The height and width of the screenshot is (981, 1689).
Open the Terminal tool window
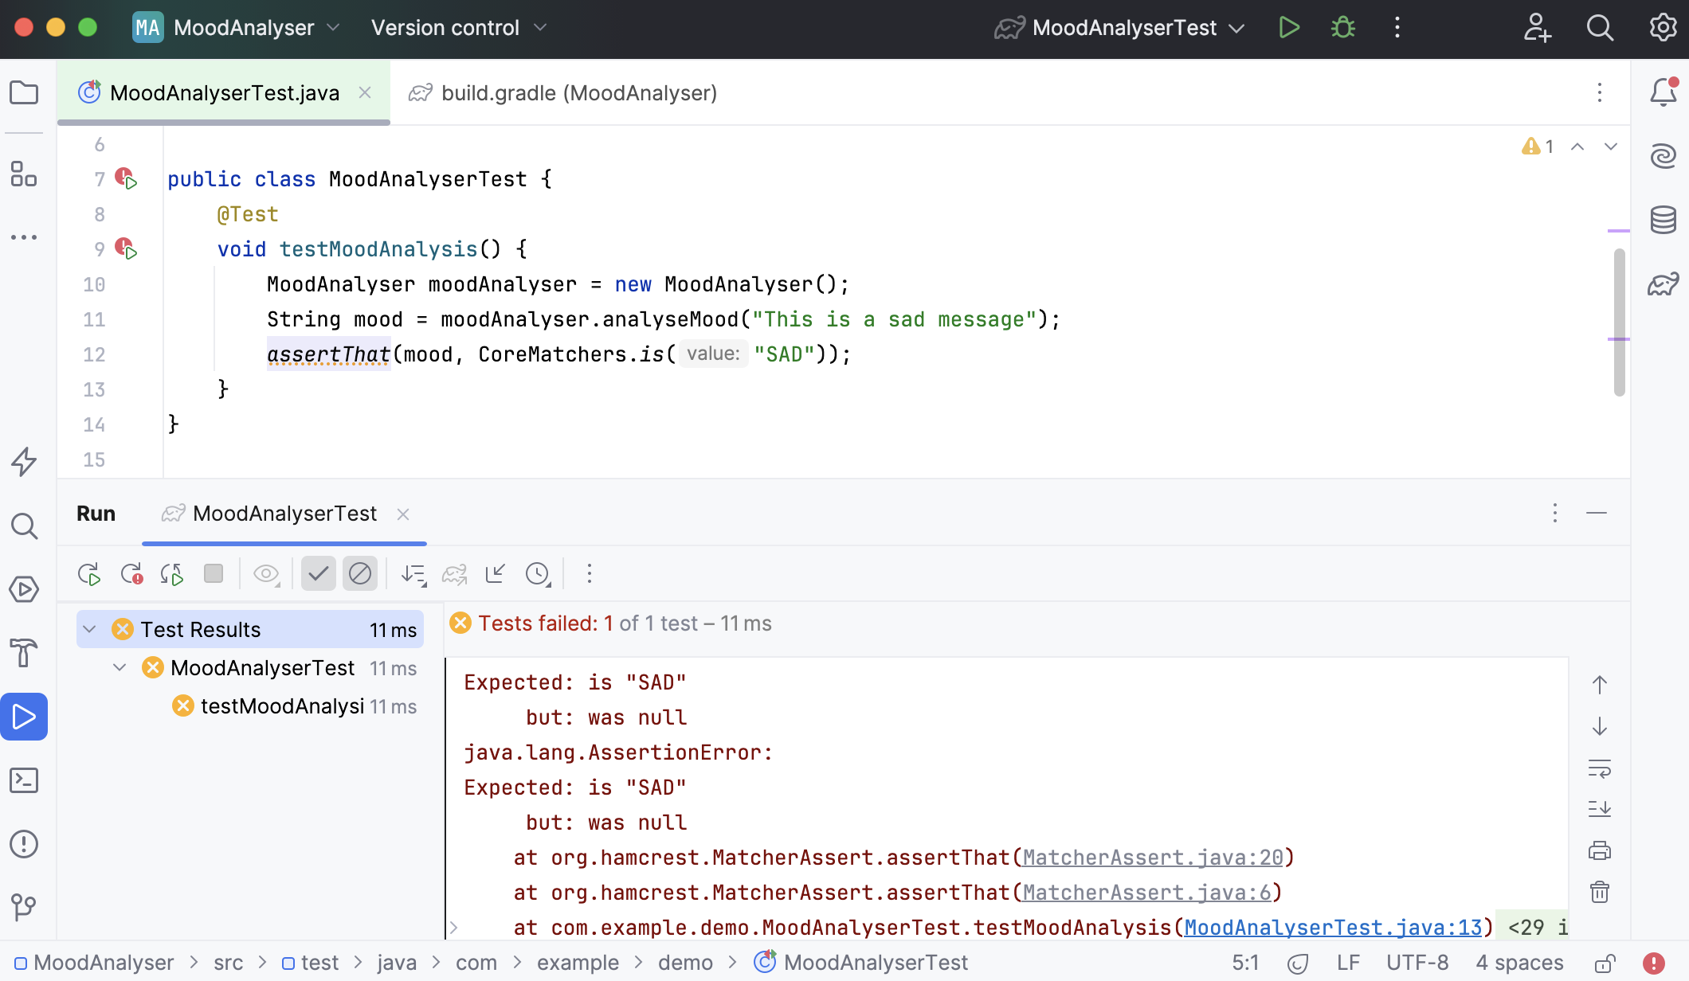24,780
